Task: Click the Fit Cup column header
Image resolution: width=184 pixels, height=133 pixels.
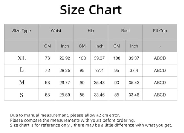Action: coord(160,31)
